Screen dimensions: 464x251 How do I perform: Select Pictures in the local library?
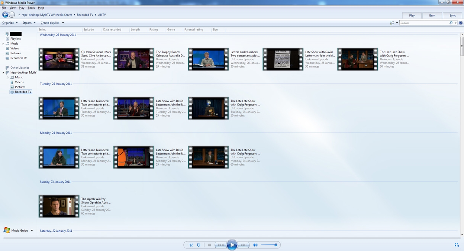coord(16,53)
